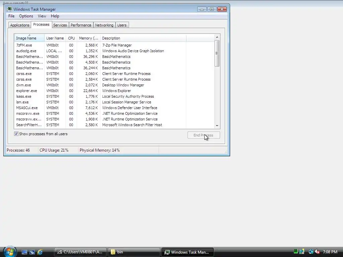The height and width of the screenshot is (257, 343).
Task: Click the Show Desktop quick launch icon
Action: coord(24,252)
